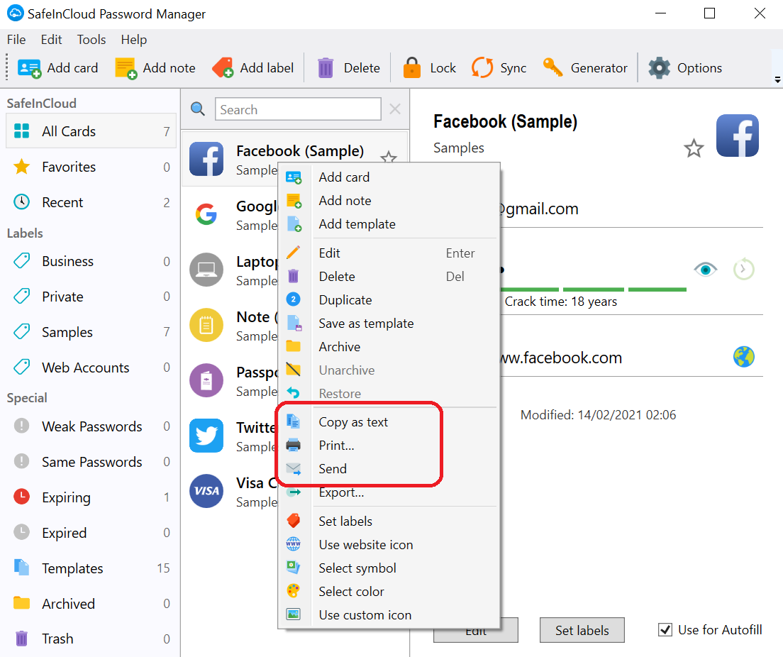Click the Add note toolbar icon
This screenshot has width=783, height=657.
tap(126, 68)
